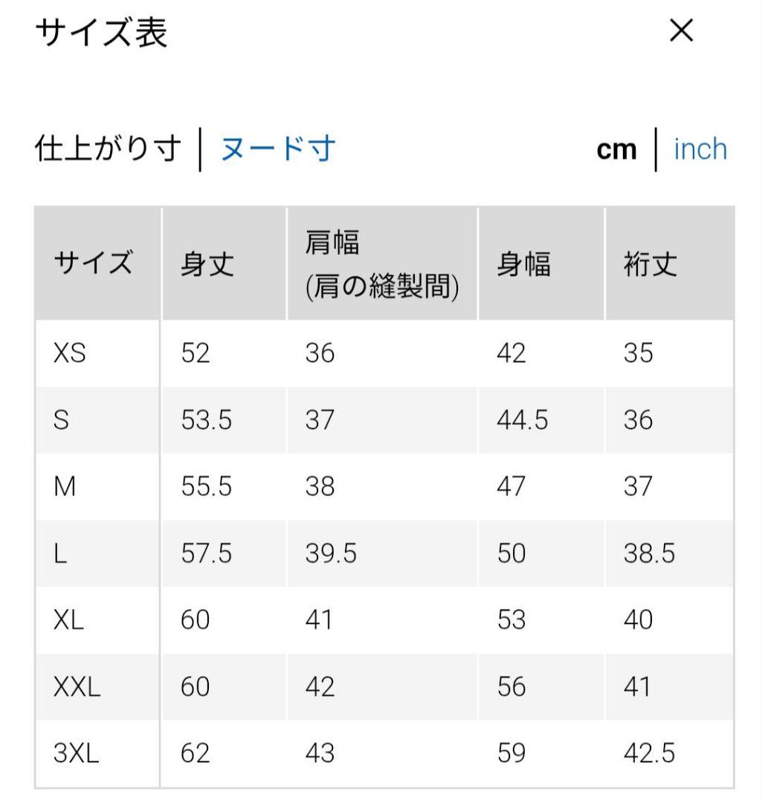
Task: Select the M size row label
Action: [x=65, y=487]
